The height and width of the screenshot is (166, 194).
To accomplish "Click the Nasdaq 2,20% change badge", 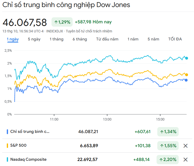I will [x=168, y=159].
